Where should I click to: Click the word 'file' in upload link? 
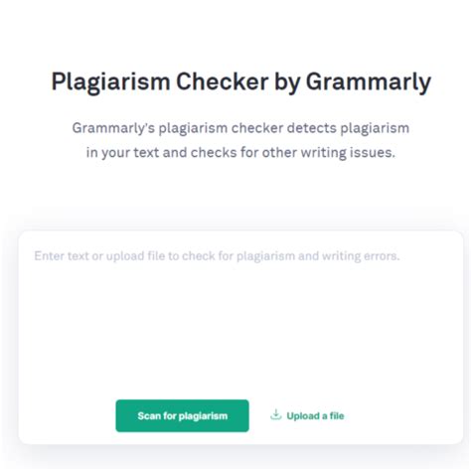tap(337, 415)
